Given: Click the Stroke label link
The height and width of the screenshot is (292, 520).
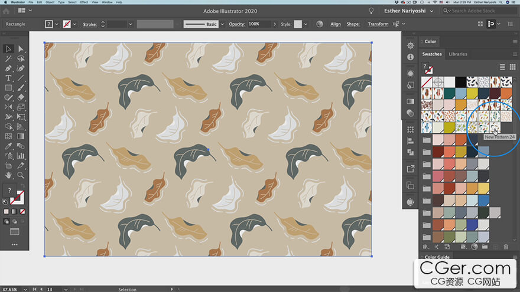Looking at the screenshot, I should (90, 24).
